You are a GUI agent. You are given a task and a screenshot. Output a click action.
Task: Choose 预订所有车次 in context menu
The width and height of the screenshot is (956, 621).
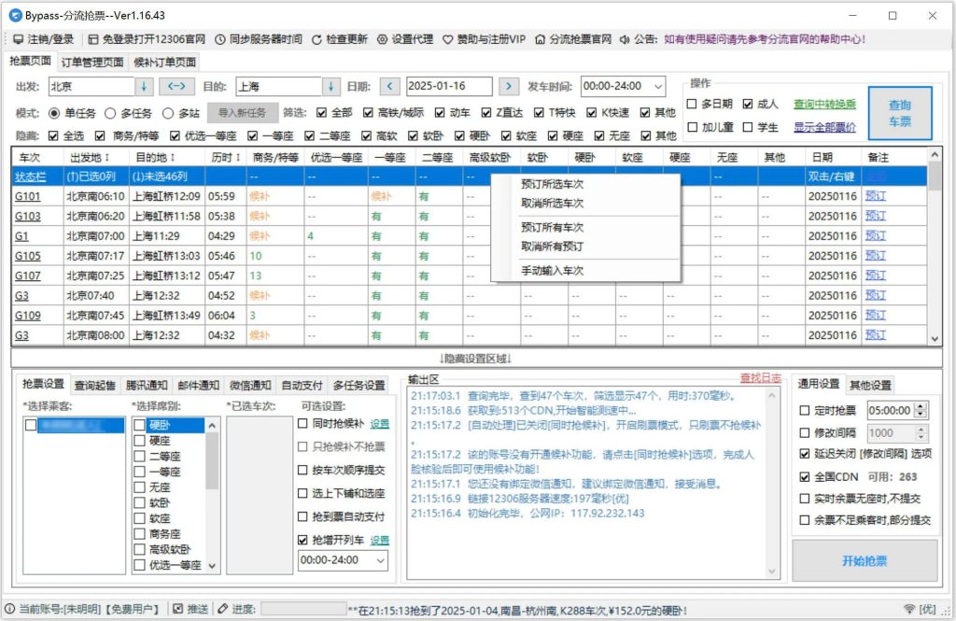(553, 228)
